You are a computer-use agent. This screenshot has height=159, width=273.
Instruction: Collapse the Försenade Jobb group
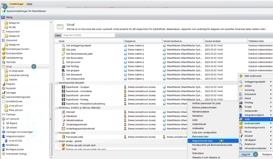click(56, 132)
